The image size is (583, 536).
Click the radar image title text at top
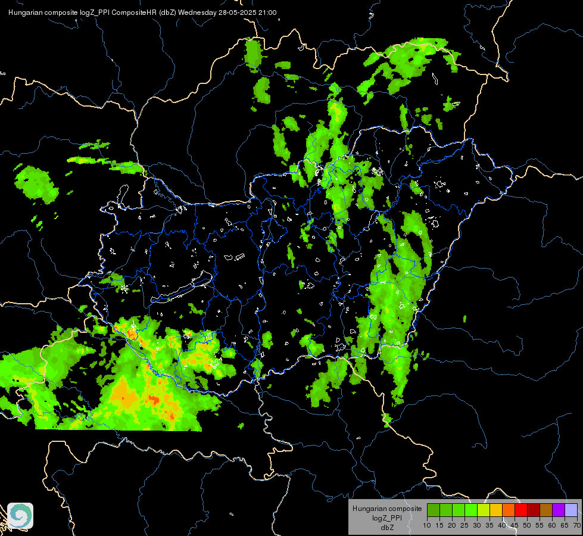tap(142, 13)
